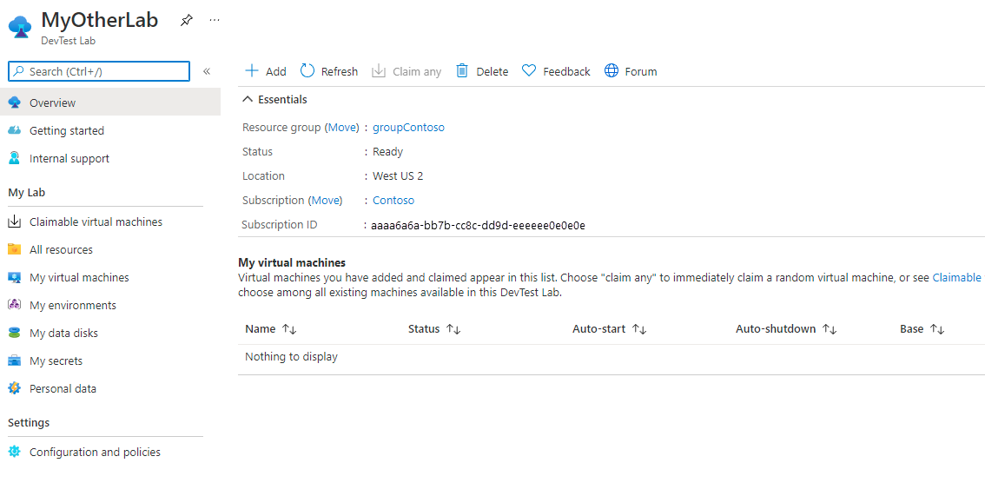
Task: Open the groupContoso resource group link
Action: pyautogui.click(x=408, y=128)
